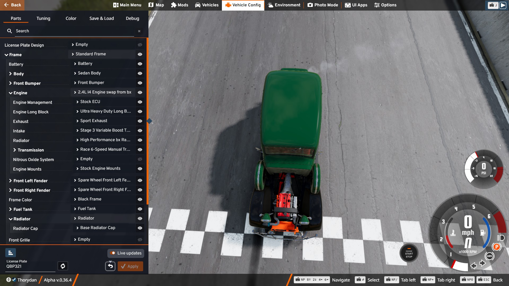Open the Main Menu
509x286 pixels.
click(127, 5)
